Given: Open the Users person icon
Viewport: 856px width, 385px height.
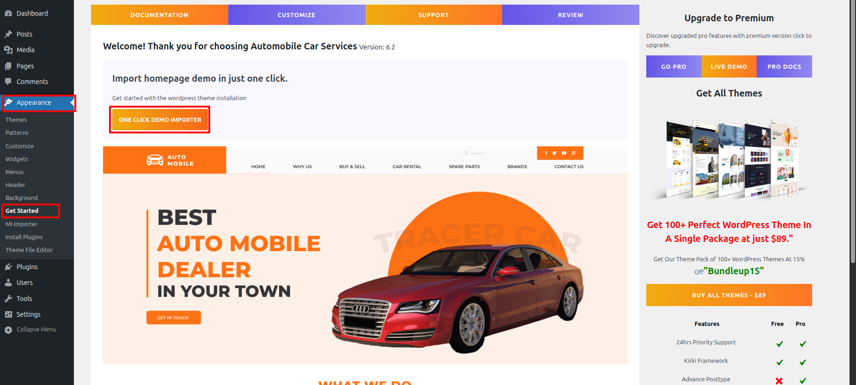Looking at the screenshot, I should click(x=8, y=283).
